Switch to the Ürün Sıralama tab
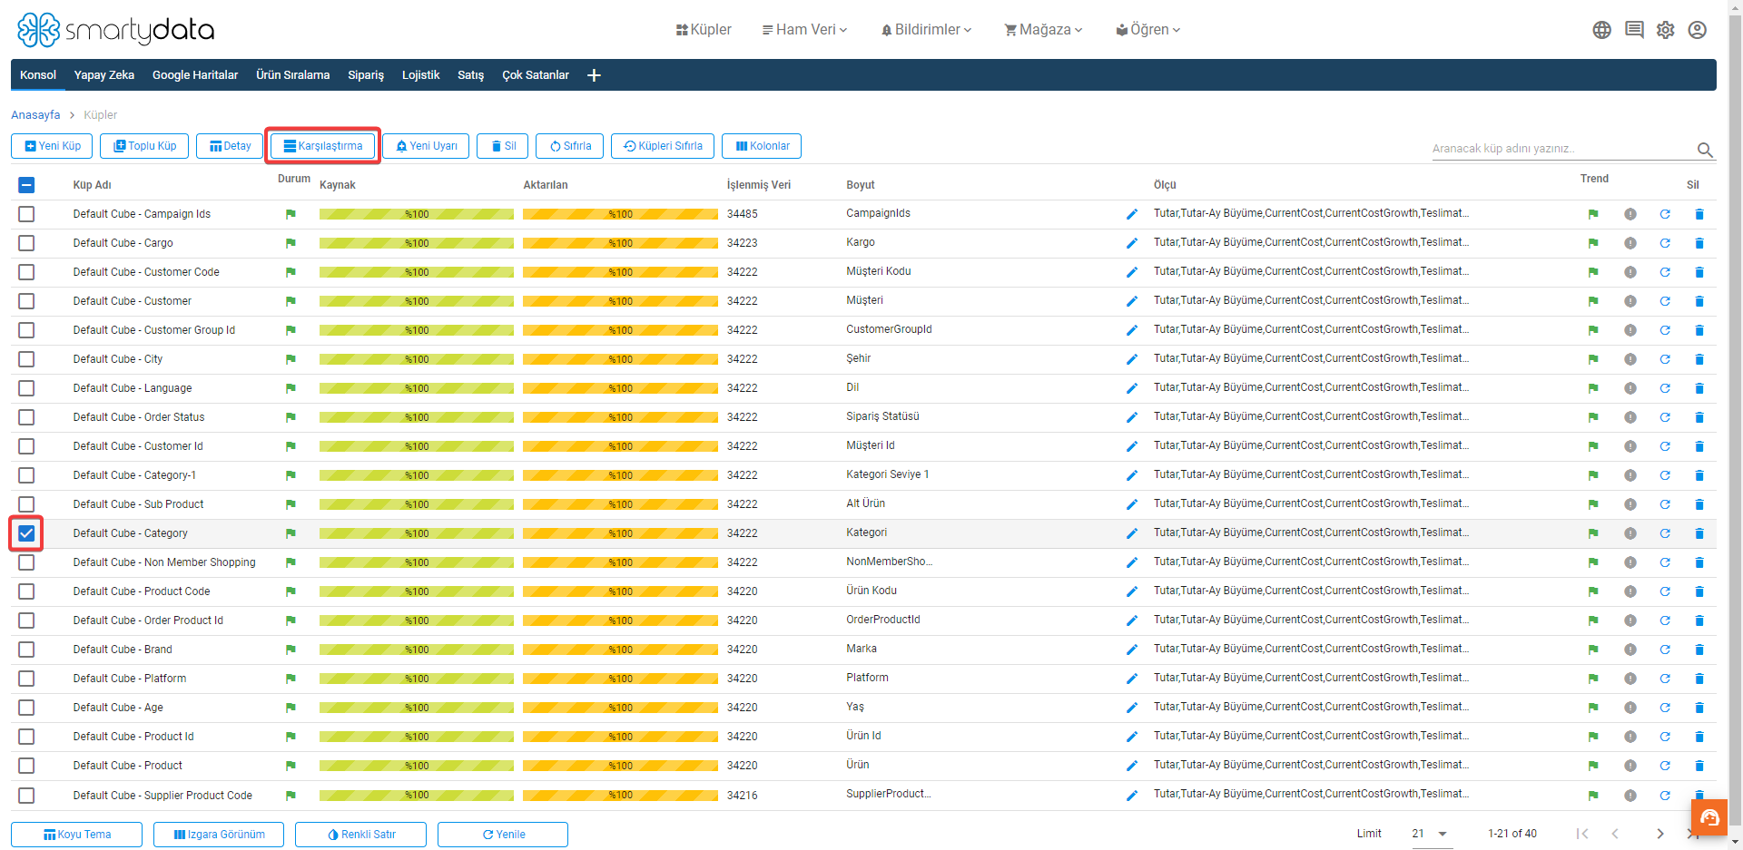The image size is (1743, 850). click(292, 75)
